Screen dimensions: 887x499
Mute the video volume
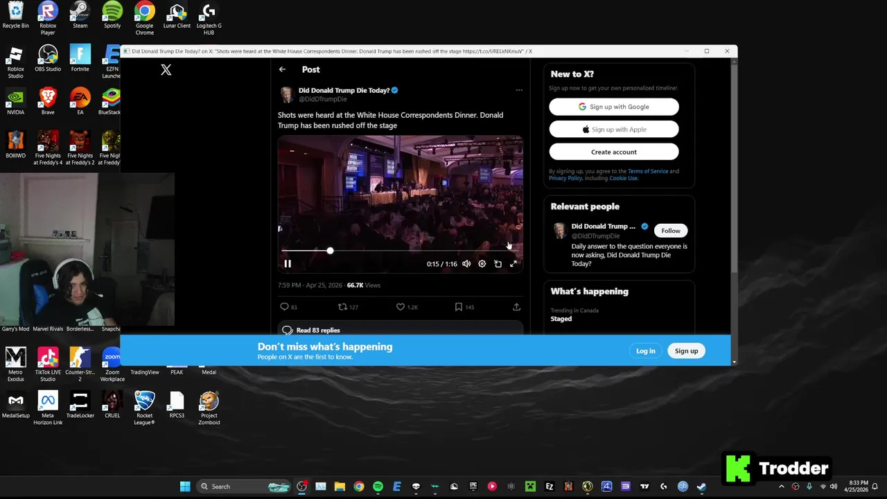pyautogui.click(x=466, y=263)
